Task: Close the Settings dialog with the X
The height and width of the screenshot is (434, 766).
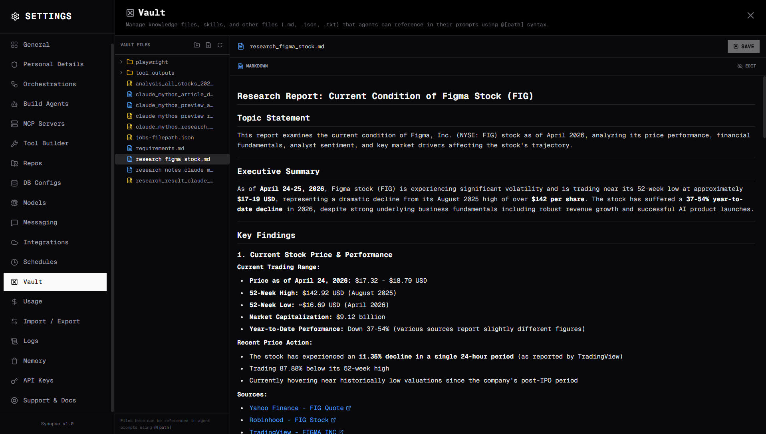Action: [x=750, y=15]
